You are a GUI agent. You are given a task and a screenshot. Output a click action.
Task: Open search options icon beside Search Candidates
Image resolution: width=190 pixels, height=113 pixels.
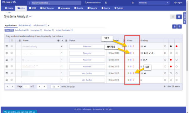coord(29,3)
